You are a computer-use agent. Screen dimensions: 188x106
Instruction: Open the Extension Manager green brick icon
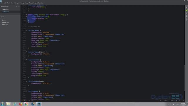(x=187, y=11)
